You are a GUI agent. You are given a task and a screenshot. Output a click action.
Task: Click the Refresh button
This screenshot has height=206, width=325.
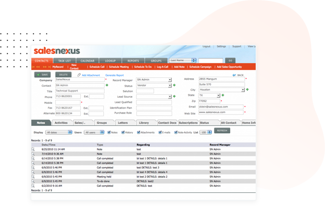222,131
